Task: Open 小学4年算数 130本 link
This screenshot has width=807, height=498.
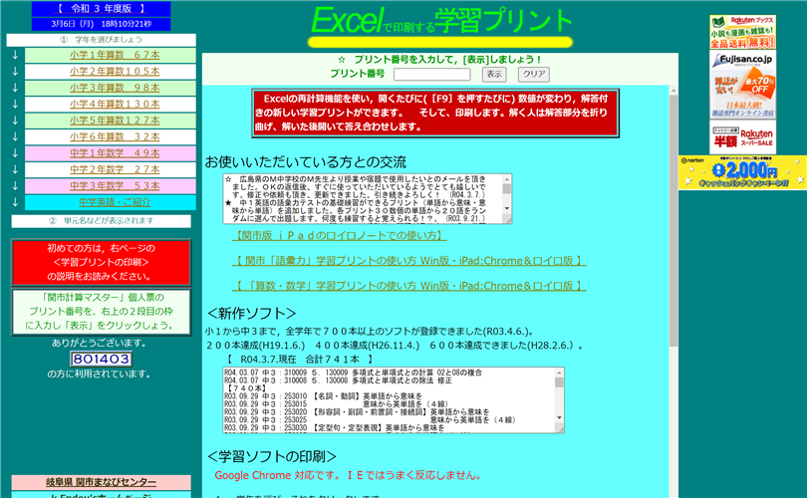Action: [x=115, y=104]
